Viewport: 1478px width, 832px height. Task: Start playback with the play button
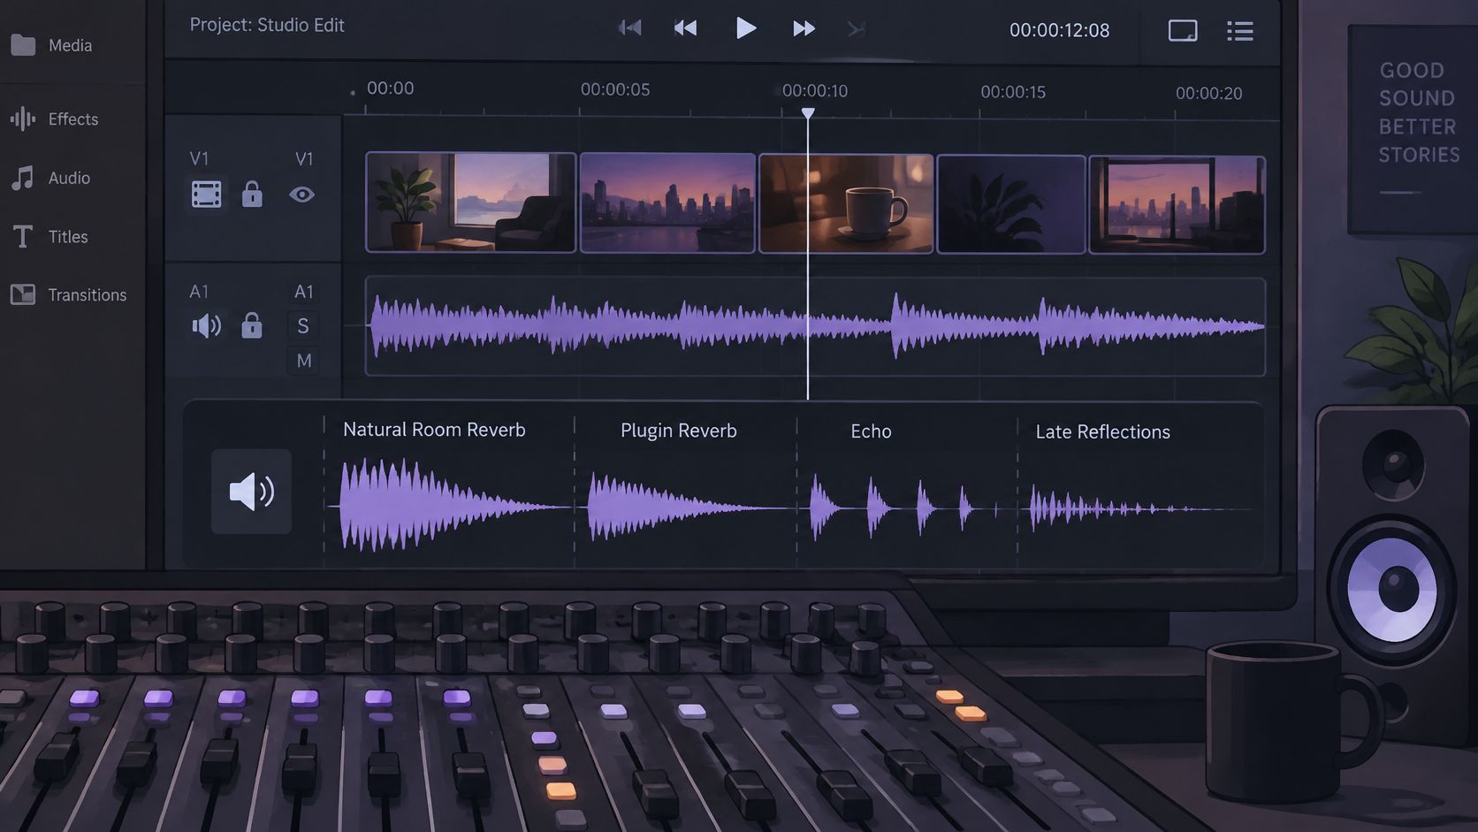[x=745, y=28]
